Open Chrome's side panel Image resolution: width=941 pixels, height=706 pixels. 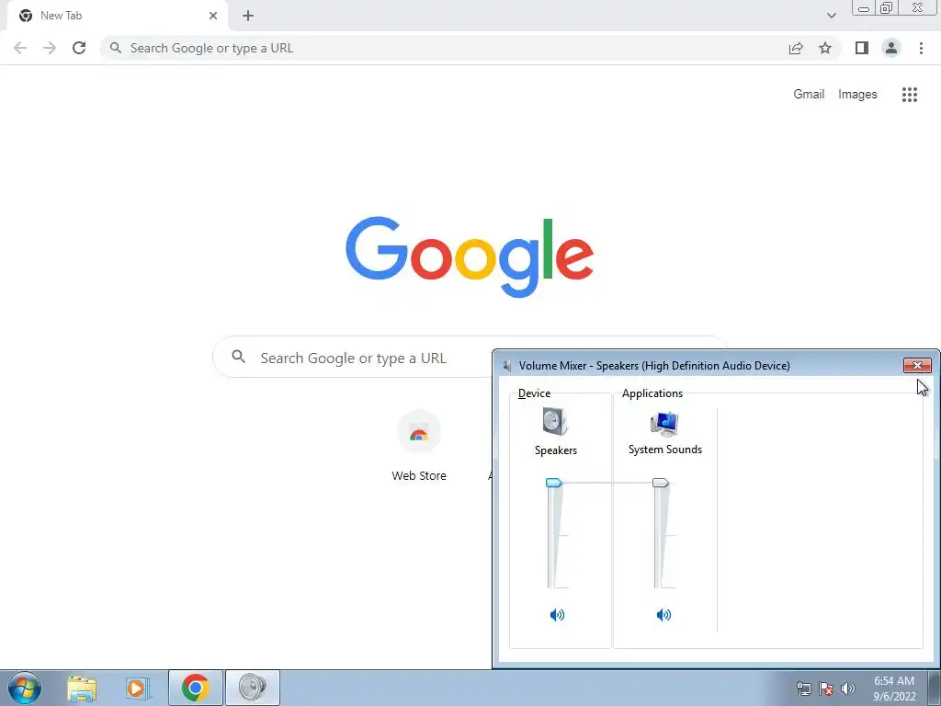point(862,48)
